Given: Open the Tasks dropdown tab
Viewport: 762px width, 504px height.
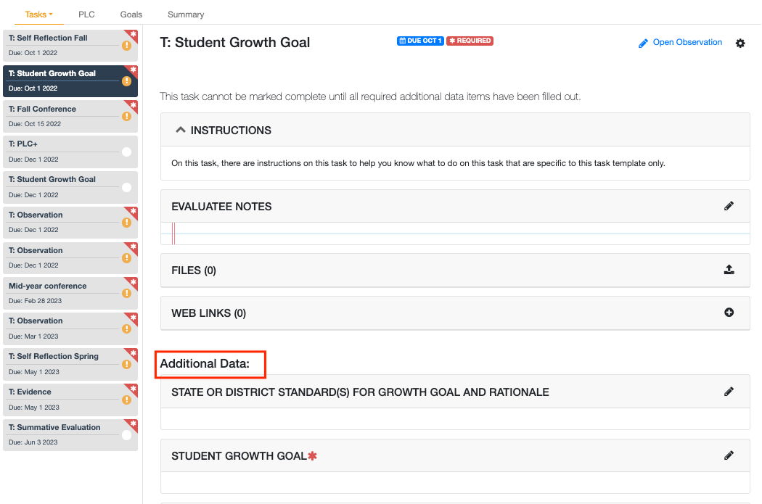Looking at the screenshot, I should click(x=38, y=15).
